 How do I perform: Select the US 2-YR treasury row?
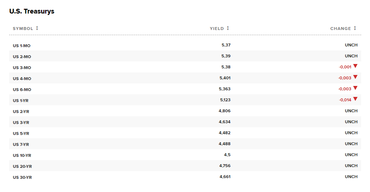click(185, 111)
